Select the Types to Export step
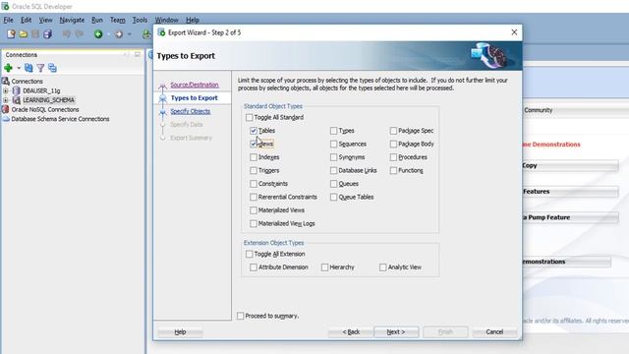Image resolution: width=629 pixels, height=354 pixels. (x=195, y=98)
